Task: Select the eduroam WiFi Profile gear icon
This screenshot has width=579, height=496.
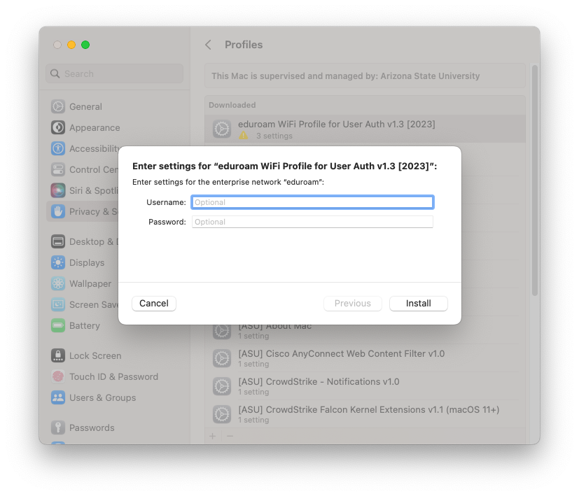Action: point(222,129)
